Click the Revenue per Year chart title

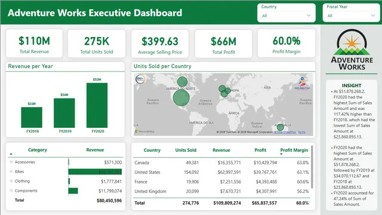(x=30, y=66)
